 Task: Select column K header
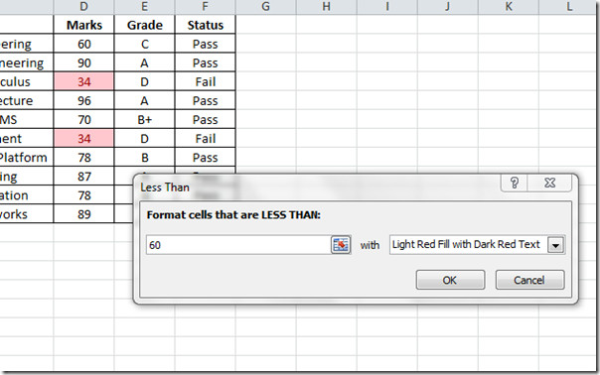click(x=509, y=7)
